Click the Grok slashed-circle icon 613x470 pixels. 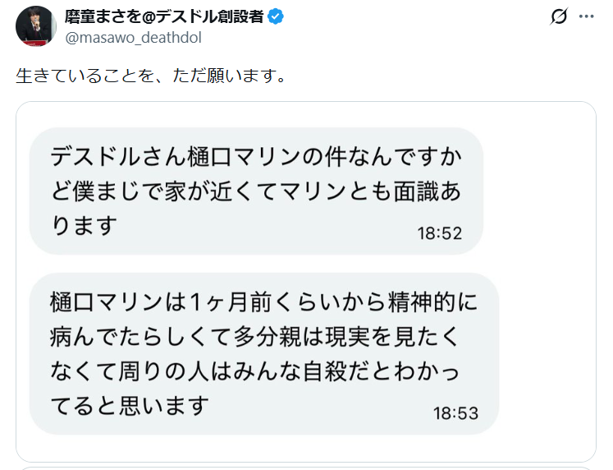point(559,17)
